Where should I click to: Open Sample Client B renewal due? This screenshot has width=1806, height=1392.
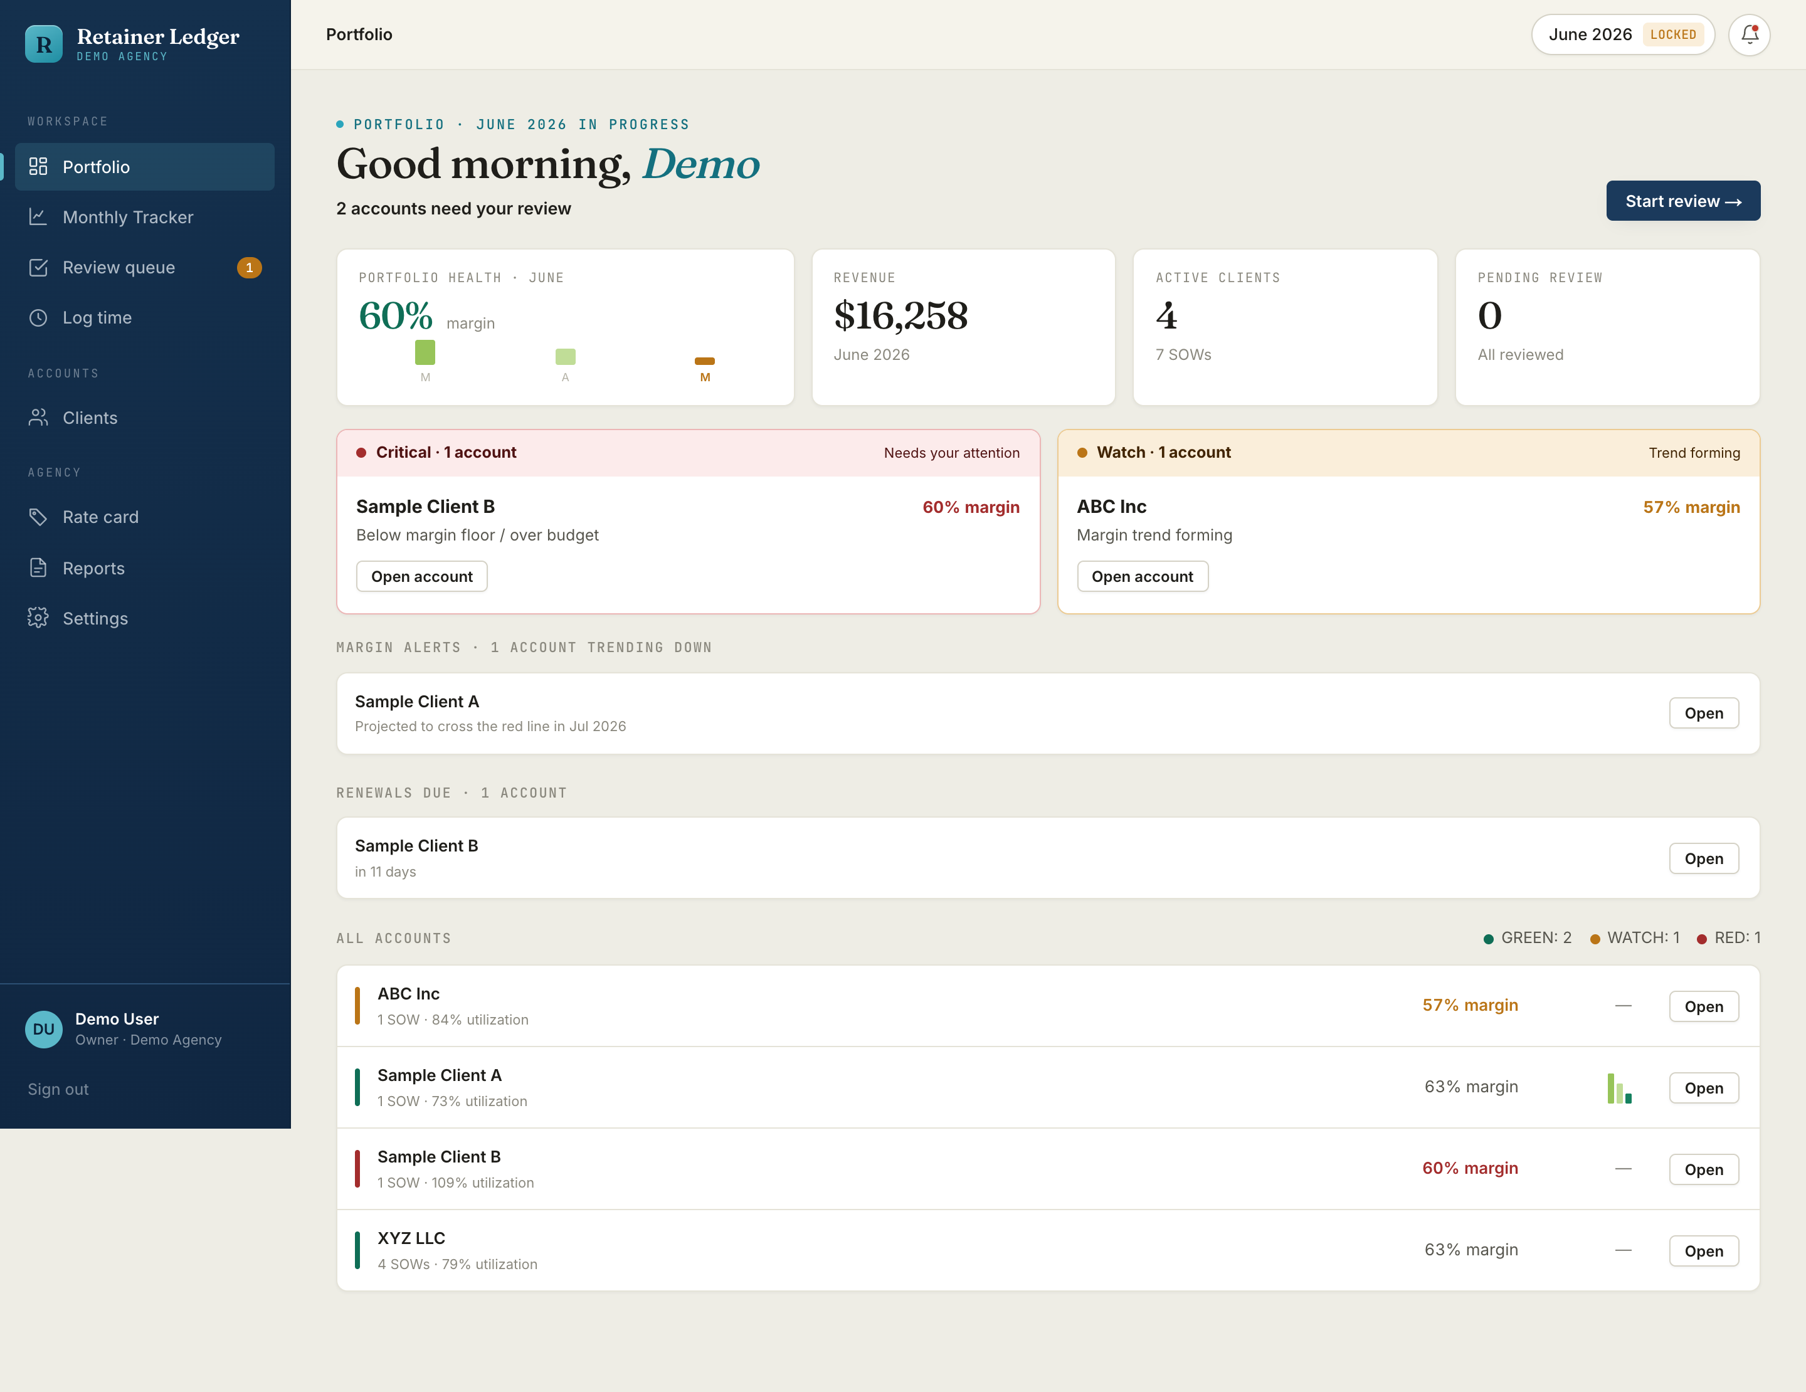1703,858
